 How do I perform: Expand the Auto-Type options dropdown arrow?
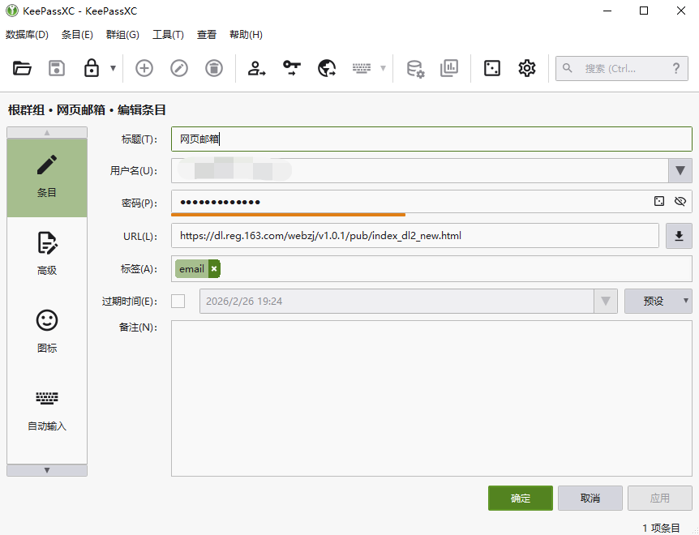click(383, 68)
